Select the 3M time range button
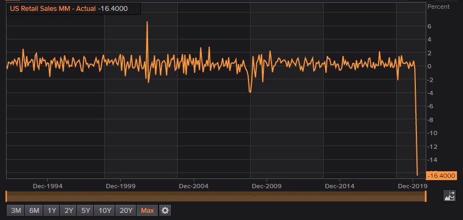463x220 pixels. pyautogui.click(x=16, y=211)
